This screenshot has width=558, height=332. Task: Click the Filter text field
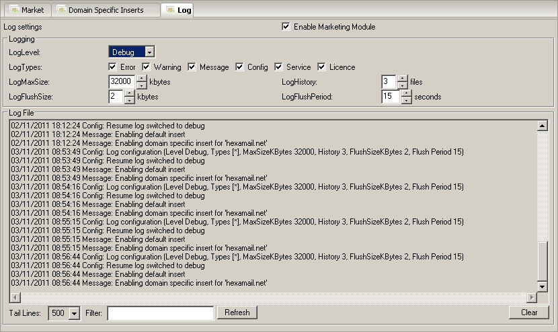pyautogui.click(x=160, y=313)
